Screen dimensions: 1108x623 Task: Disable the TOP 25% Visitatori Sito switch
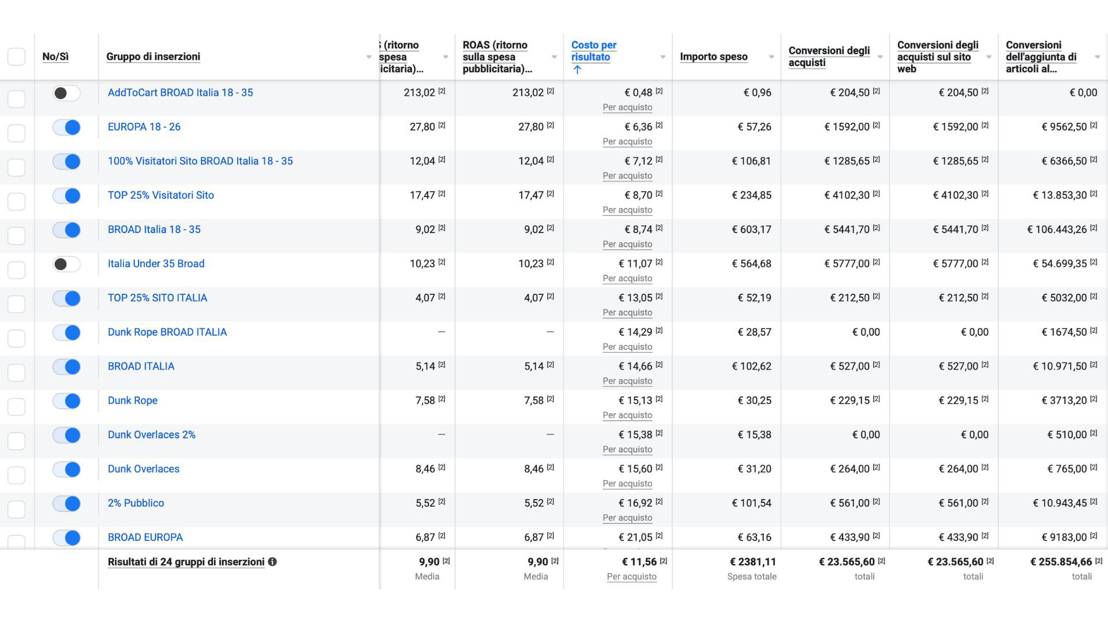point(66,196)
